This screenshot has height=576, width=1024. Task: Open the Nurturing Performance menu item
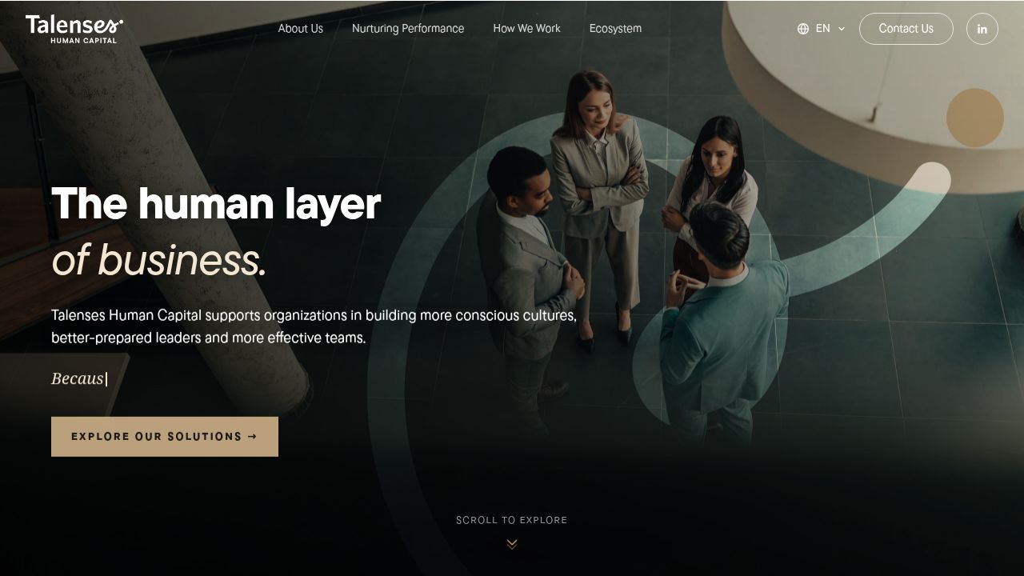408,29
